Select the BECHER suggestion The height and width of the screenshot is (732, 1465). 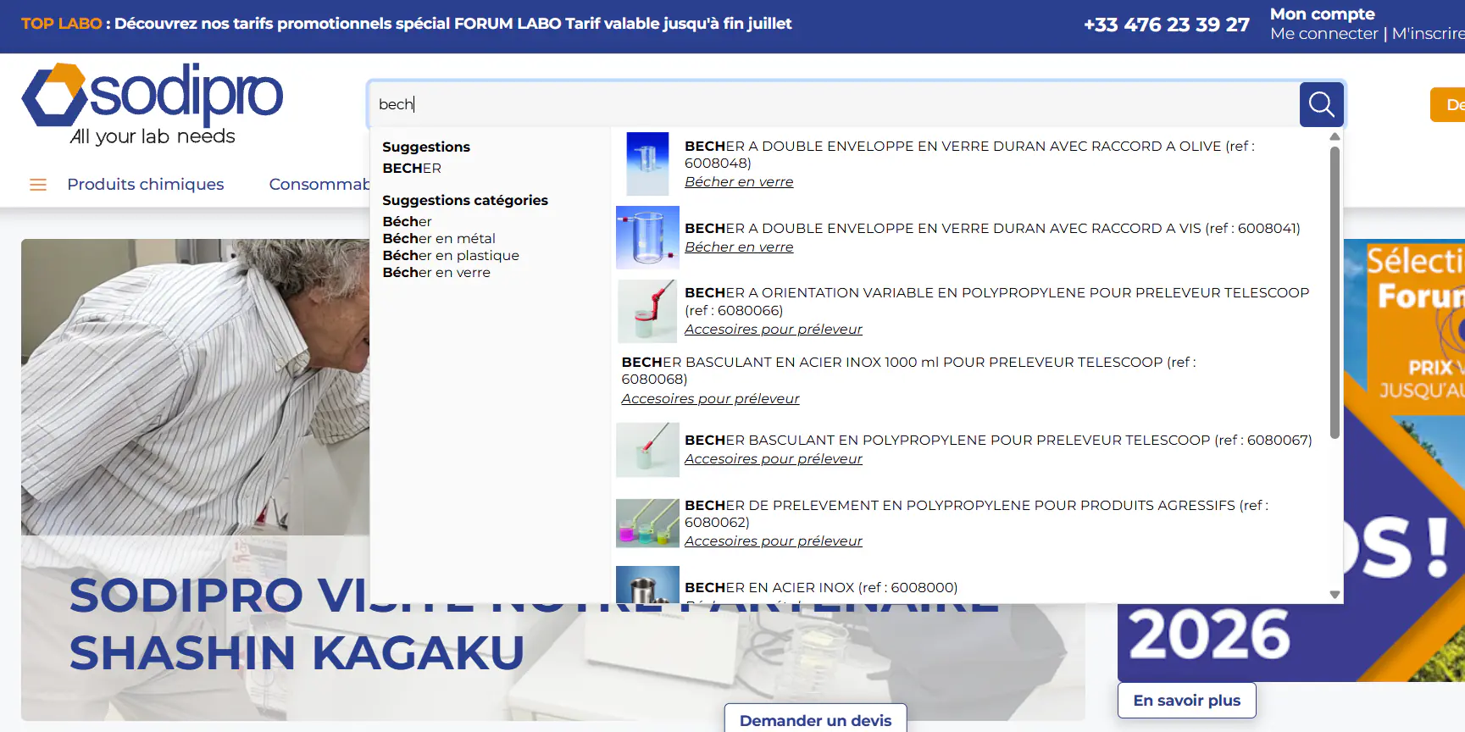click(x=412, y=168)
